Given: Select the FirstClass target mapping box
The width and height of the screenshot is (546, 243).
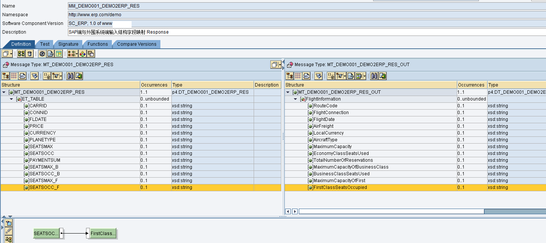Looking at the screenshot, I should click(103, 234).
